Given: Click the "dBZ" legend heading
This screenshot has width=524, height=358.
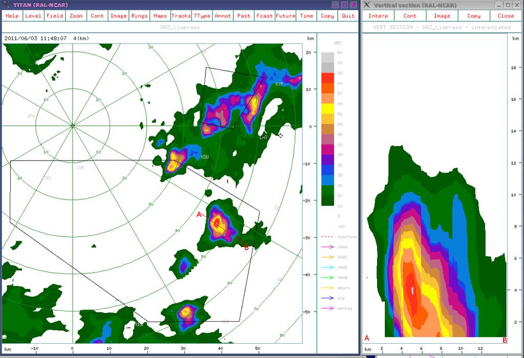Looking at the screenshot, I should coord(338,43).
